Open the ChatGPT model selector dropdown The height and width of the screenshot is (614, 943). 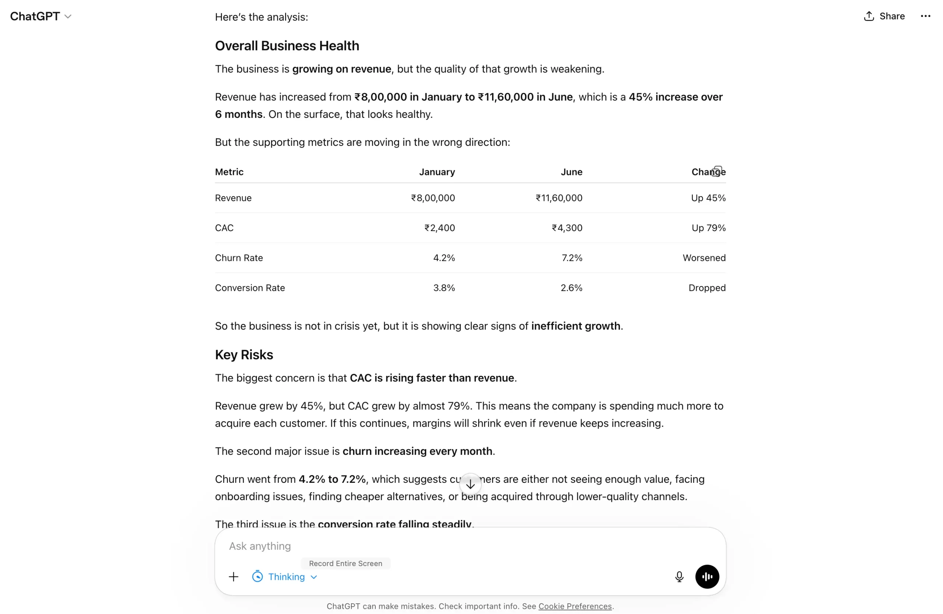tap(69, 16)
